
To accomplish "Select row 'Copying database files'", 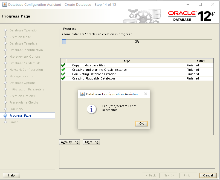I will (137, 65).
